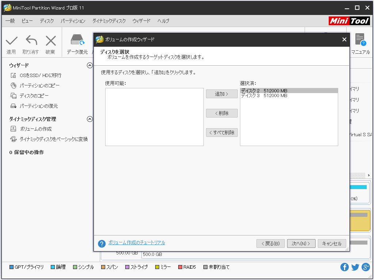
Task: Click the app icon in the title bar
Action: 7,8
